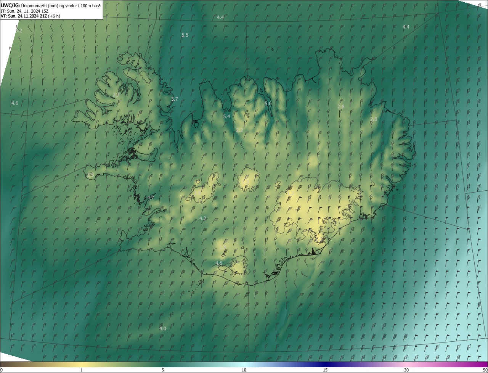488x373 pixels.
Task: Click the color scale tick labeled 5
Action: pos(163,370)
